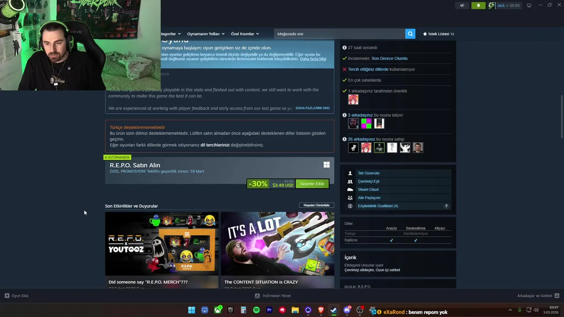Click the help question mark beside accessibility features
Image resolution: width=564 pixels, height=317 pixels.
point(446,206)
